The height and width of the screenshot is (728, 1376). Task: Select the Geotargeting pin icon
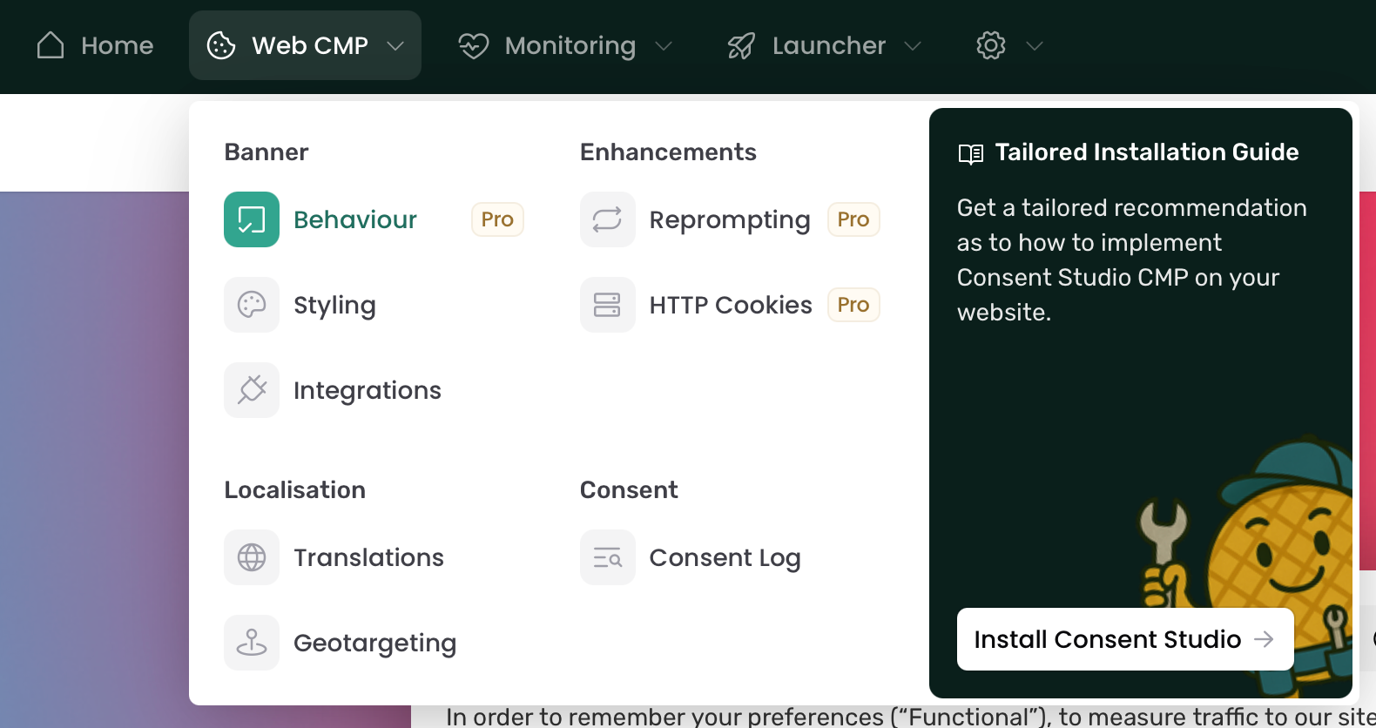tap(252, 643)
